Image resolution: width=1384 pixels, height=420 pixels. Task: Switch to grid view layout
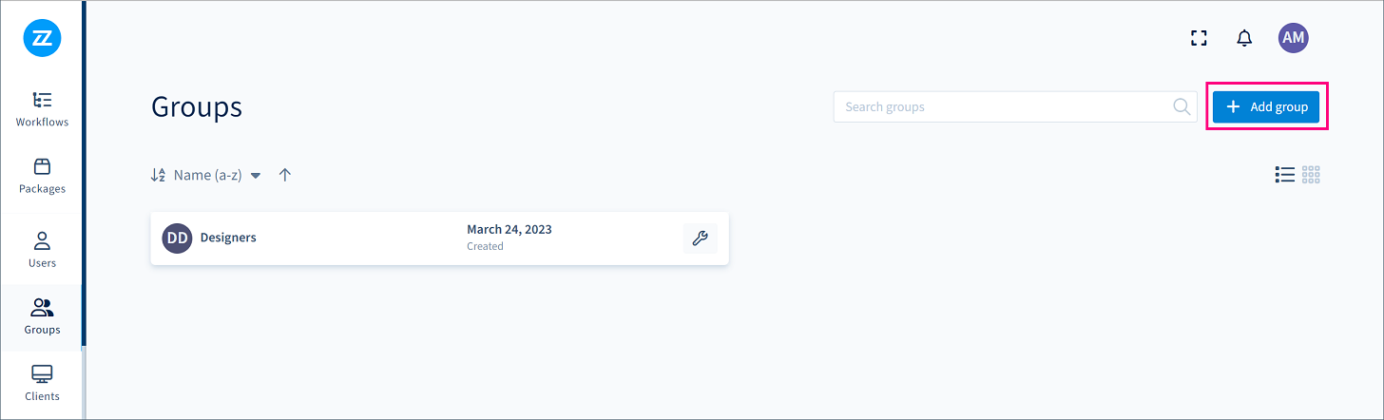coord(1312,175)
